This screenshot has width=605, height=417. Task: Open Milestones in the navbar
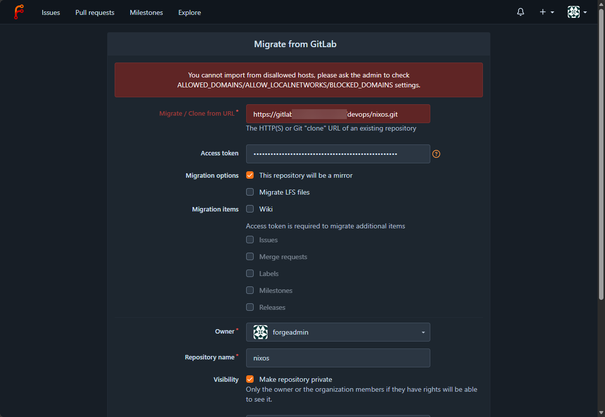[146, 12]
